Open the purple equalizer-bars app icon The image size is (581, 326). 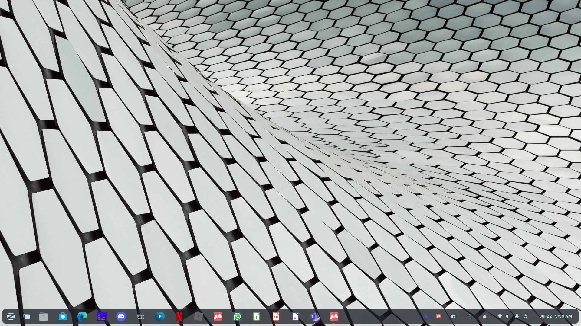tap(102, 316)
